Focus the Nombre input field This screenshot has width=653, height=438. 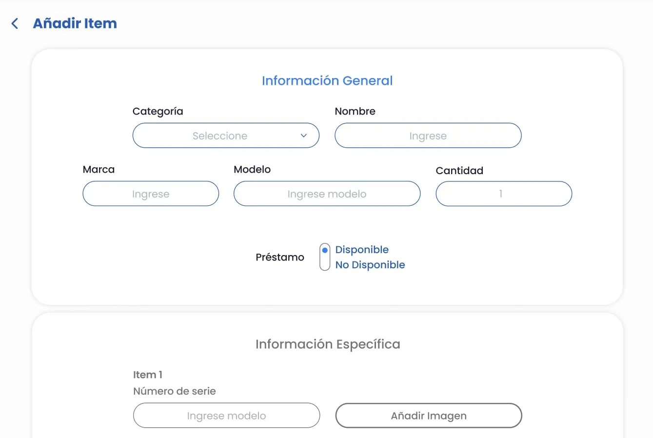(x=428, y=136)
